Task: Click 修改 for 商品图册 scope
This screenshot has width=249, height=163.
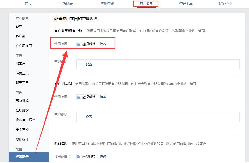Action: [x=103, y=156]
